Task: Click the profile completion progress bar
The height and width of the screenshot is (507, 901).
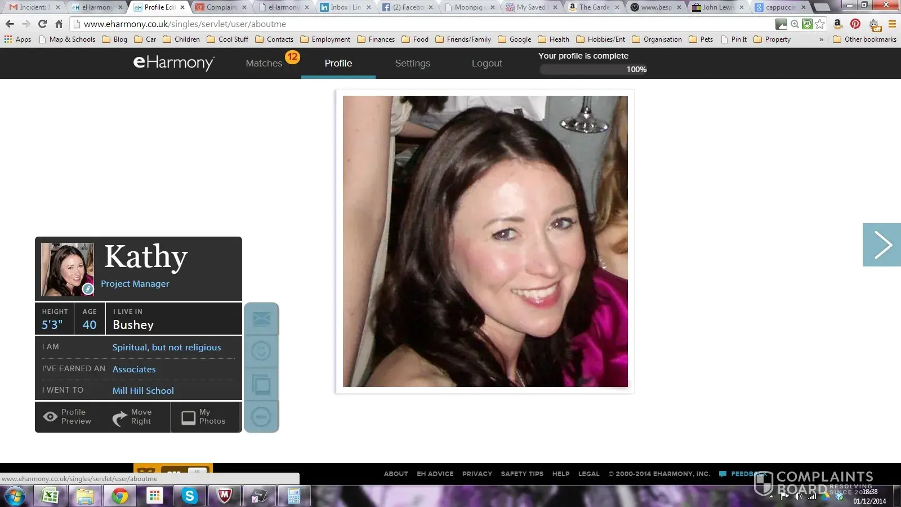Action: coord(593,69)
